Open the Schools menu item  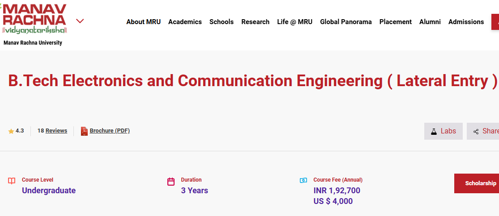(222, 22)
